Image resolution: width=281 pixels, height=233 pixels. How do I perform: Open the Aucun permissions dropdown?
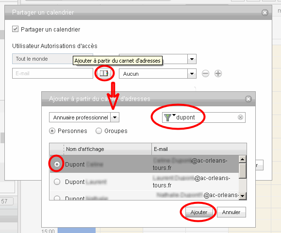192,74
